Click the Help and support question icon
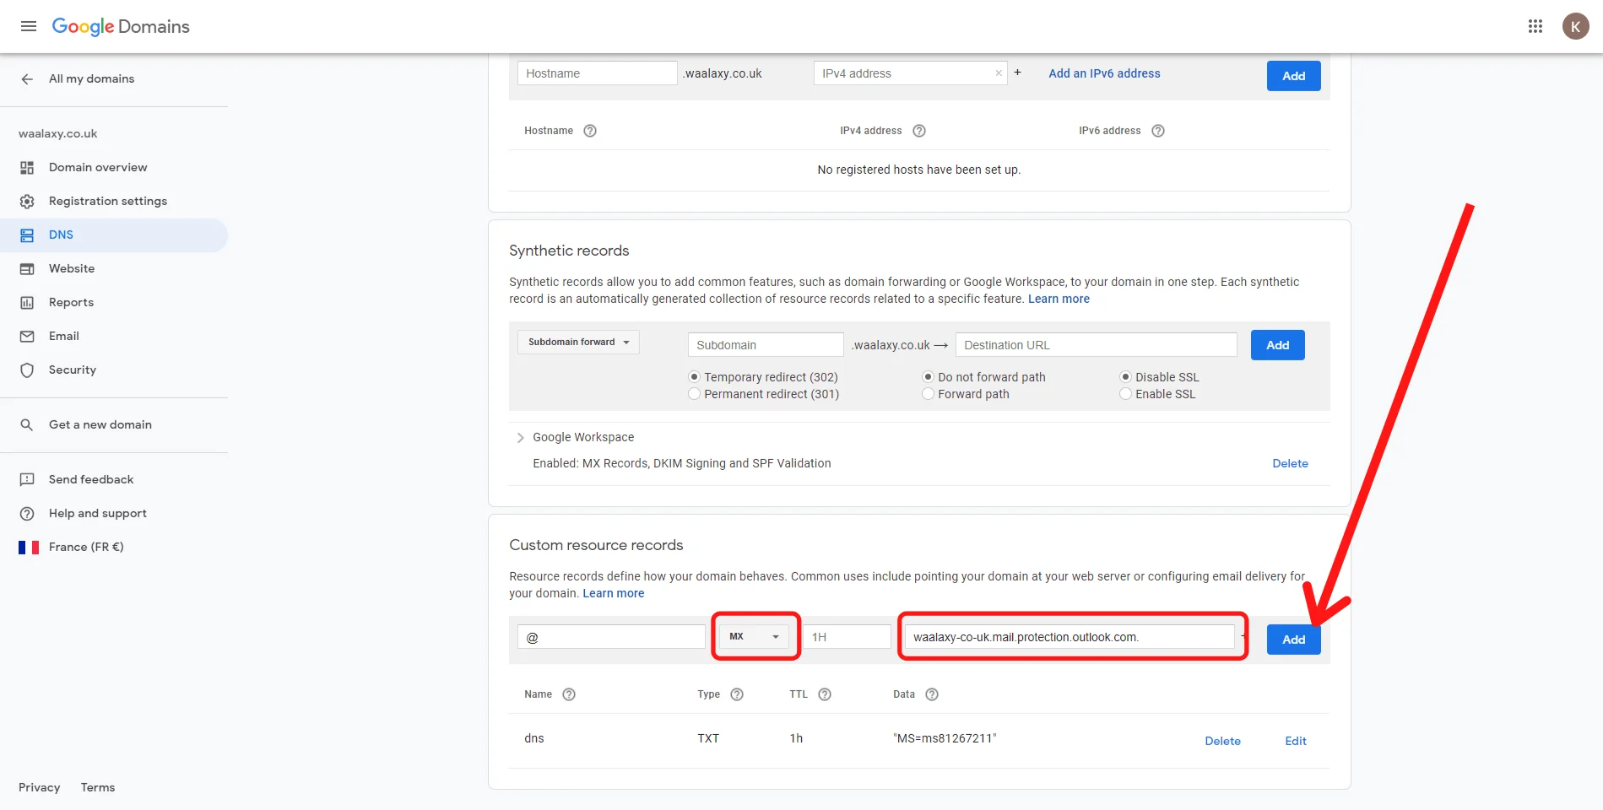1603x810 pixels. (x=27, y=514)
